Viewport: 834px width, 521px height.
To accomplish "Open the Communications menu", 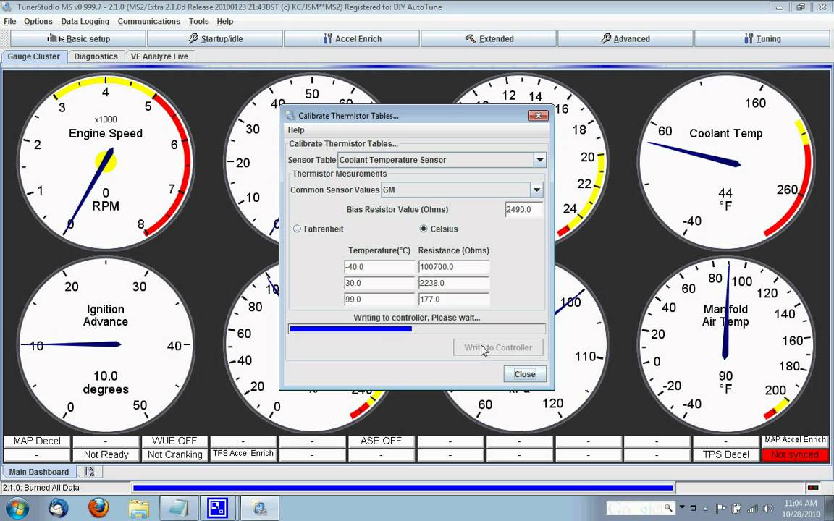I will pyautogui.click(x=149, y=21).
